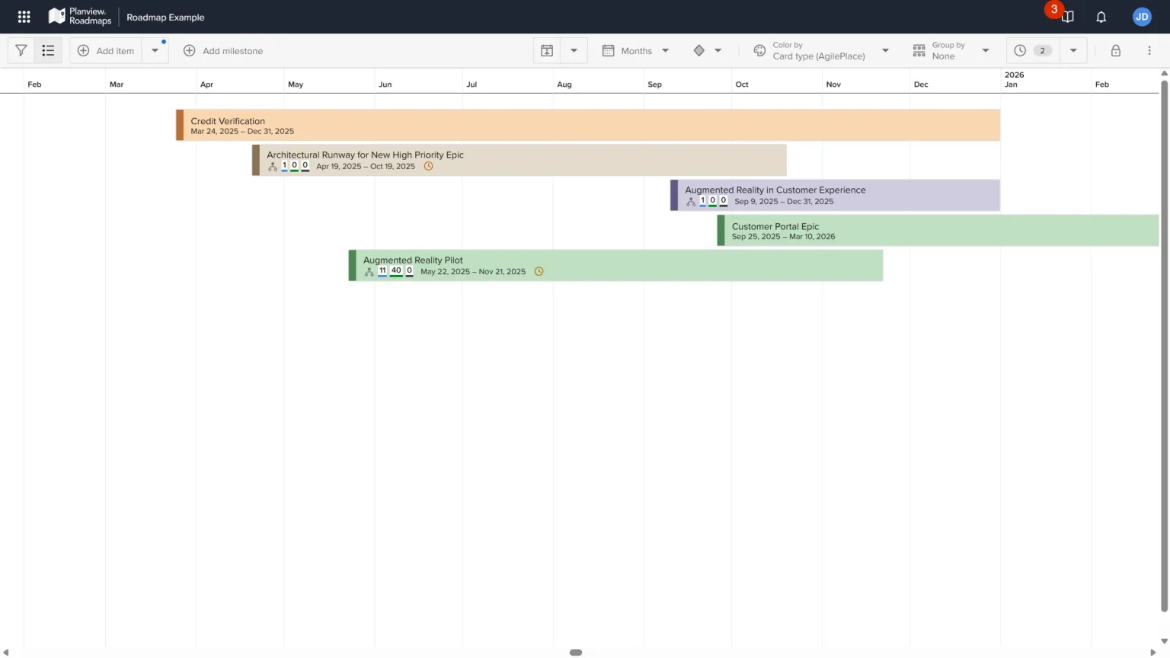This screenshot has width=1170, height=658.
Task: Click the scroll left arrow at bottom
Action: click(x=5, y=653)
